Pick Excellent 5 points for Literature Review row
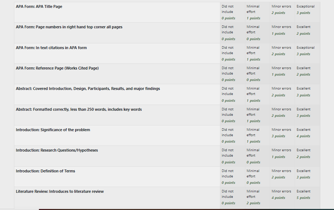 [308, 197]
